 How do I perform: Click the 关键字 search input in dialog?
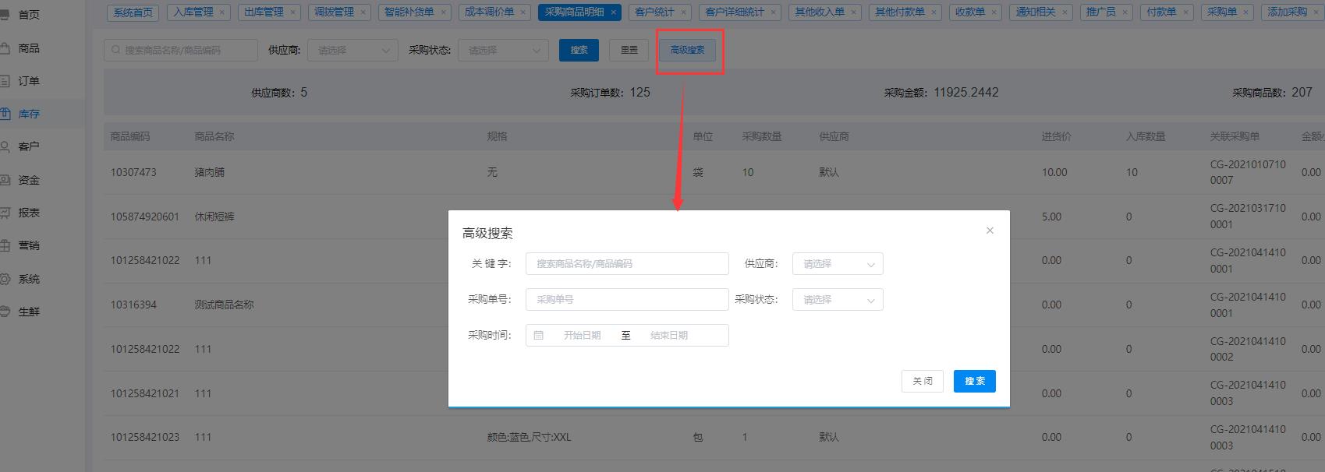coord(626,264)
